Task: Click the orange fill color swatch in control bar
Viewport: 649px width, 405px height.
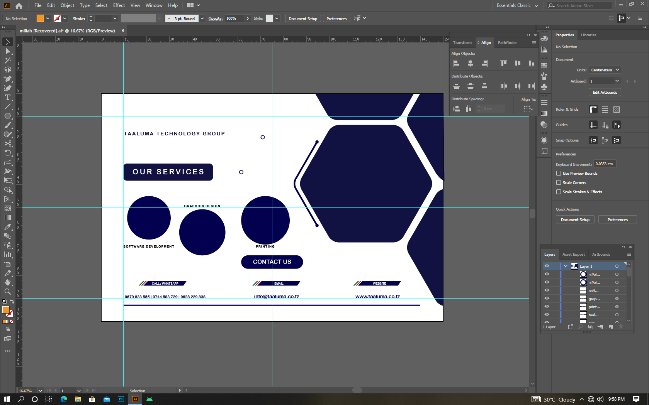Action: coord(40,19)
